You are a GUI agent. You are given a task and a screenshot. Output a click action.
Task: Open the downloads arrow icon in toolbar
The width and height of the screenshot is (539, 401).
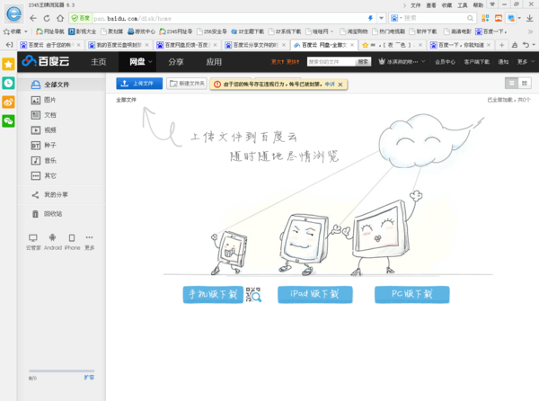point(529,18)
